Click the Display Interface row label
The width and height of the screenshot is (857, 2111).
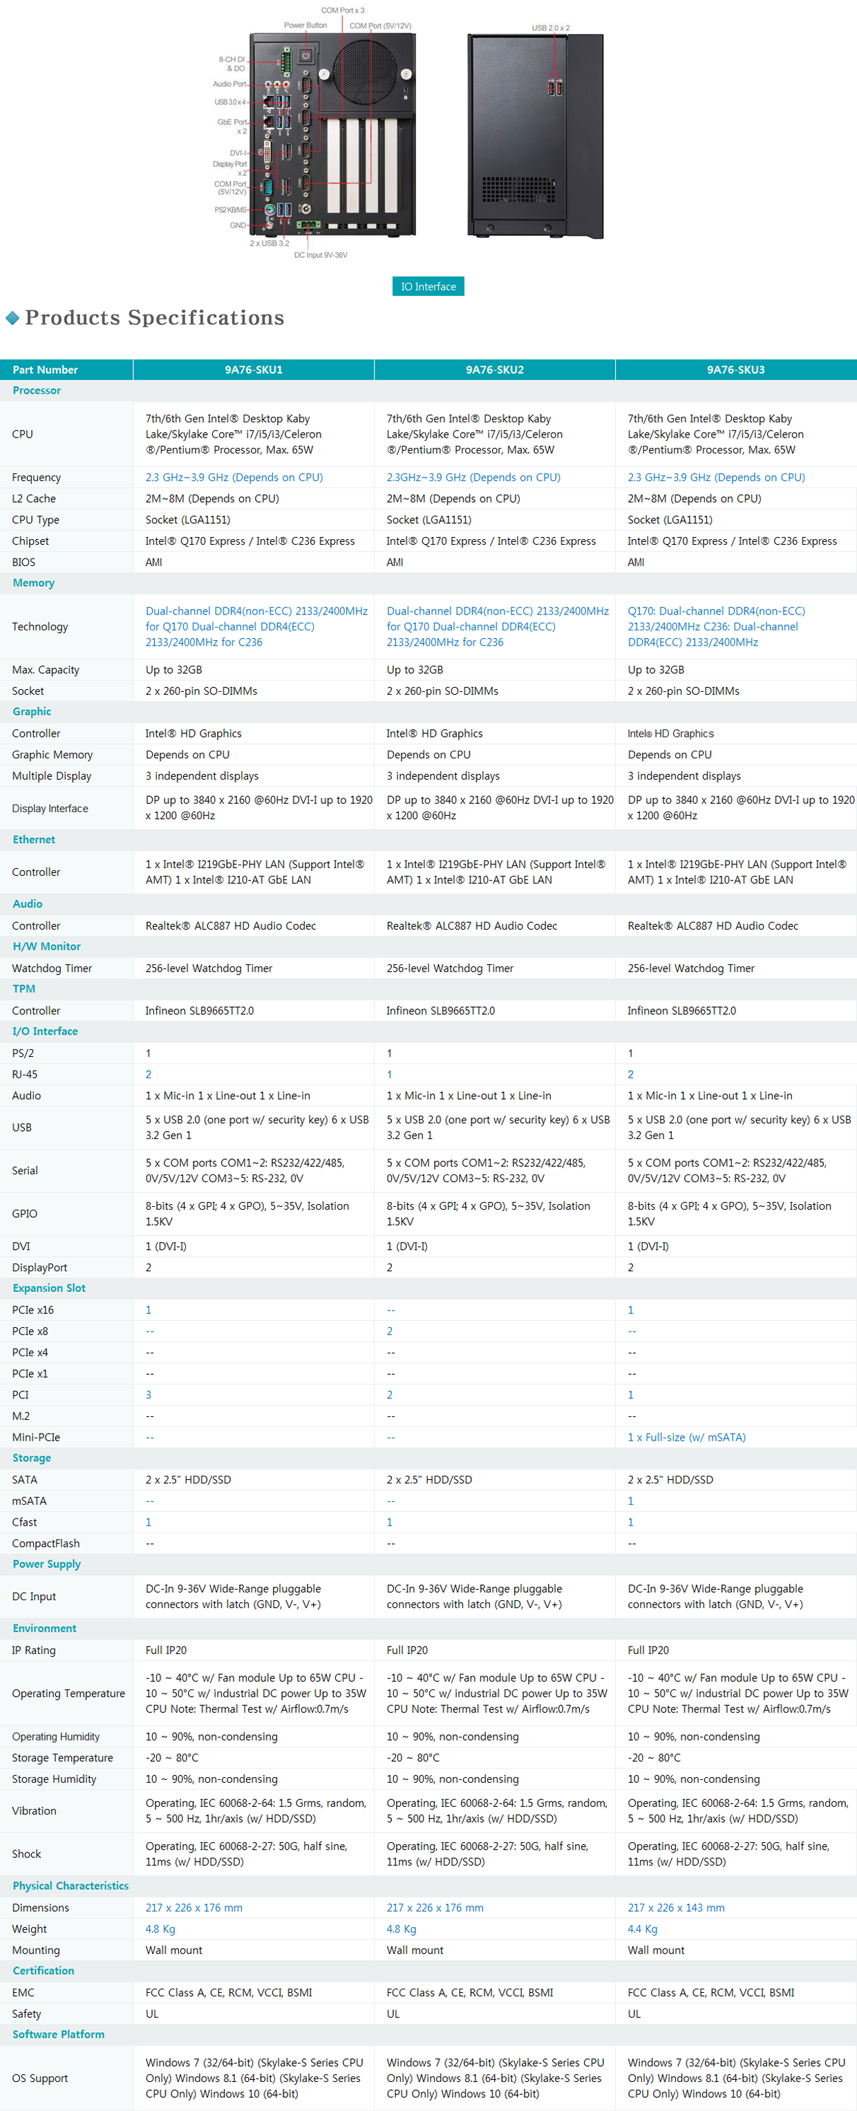pyautogui.click(x=50, y=809)
